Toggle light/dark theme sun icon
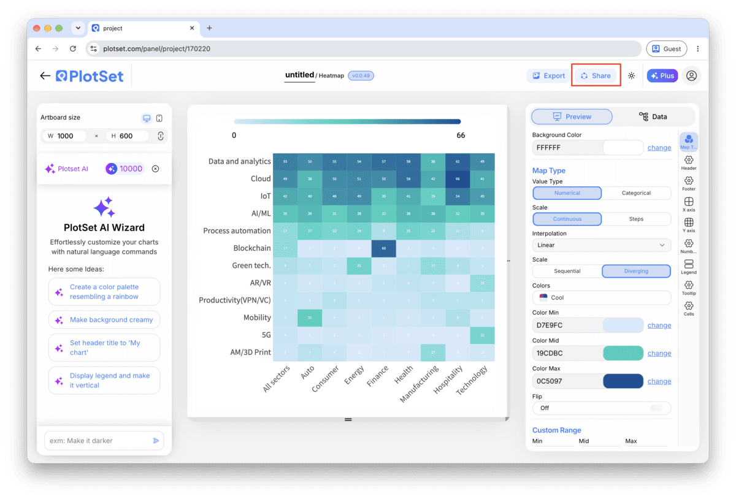736x499 pixels. coord(632,76)
